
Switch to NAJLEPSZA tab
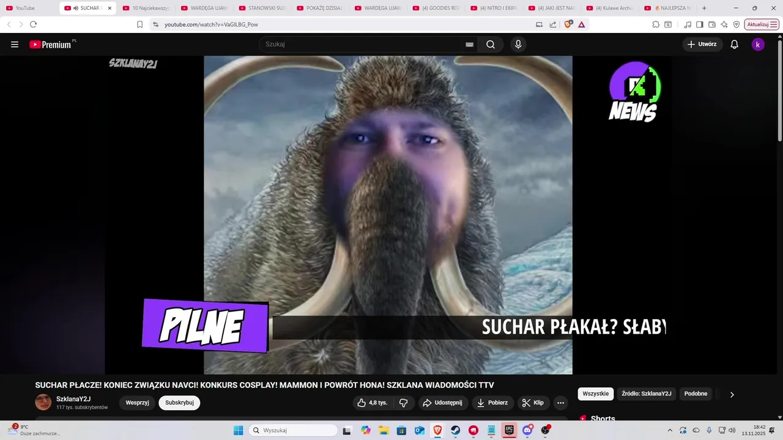pos(667,8)
